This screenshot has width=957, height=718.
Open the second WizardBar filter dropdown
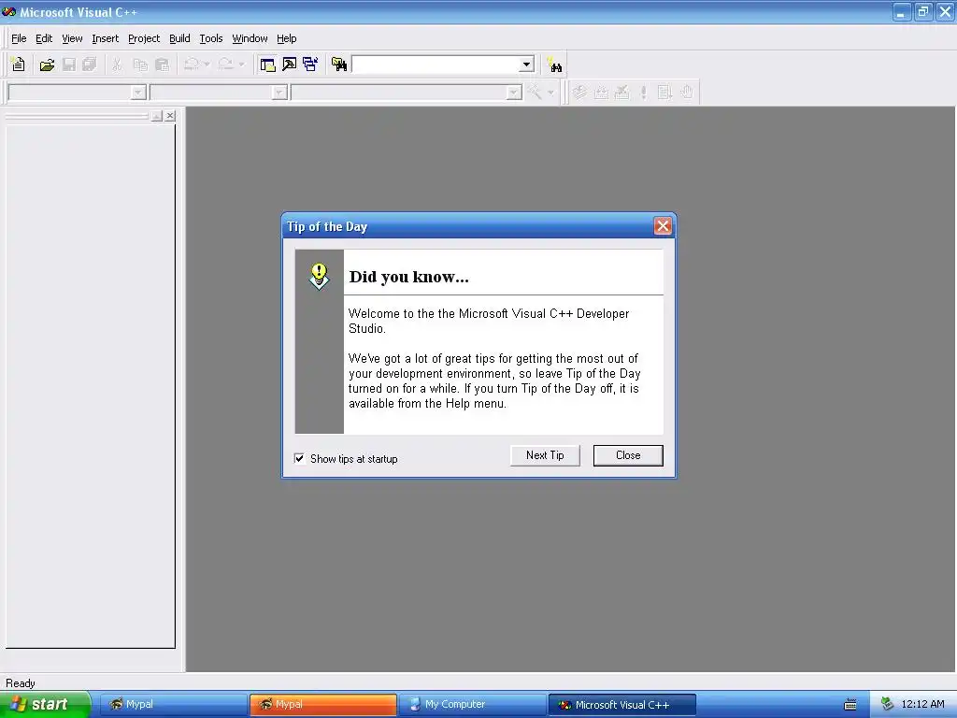[279, 93]
